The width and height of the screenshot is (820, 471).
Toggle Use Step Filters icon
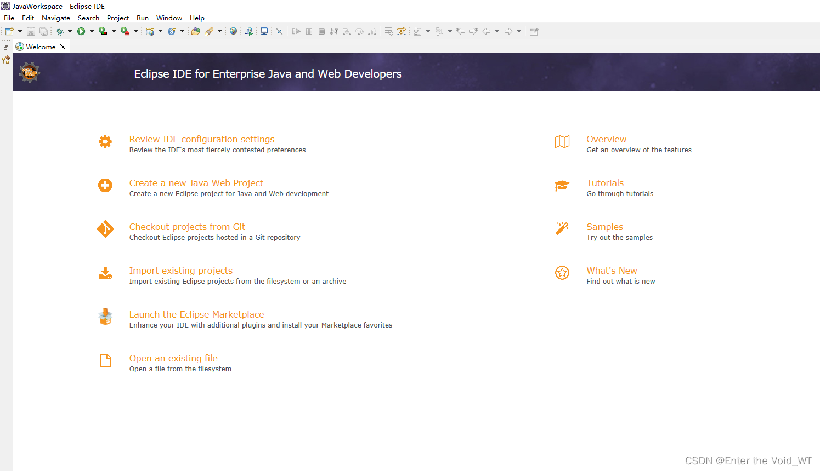point(401,31)
